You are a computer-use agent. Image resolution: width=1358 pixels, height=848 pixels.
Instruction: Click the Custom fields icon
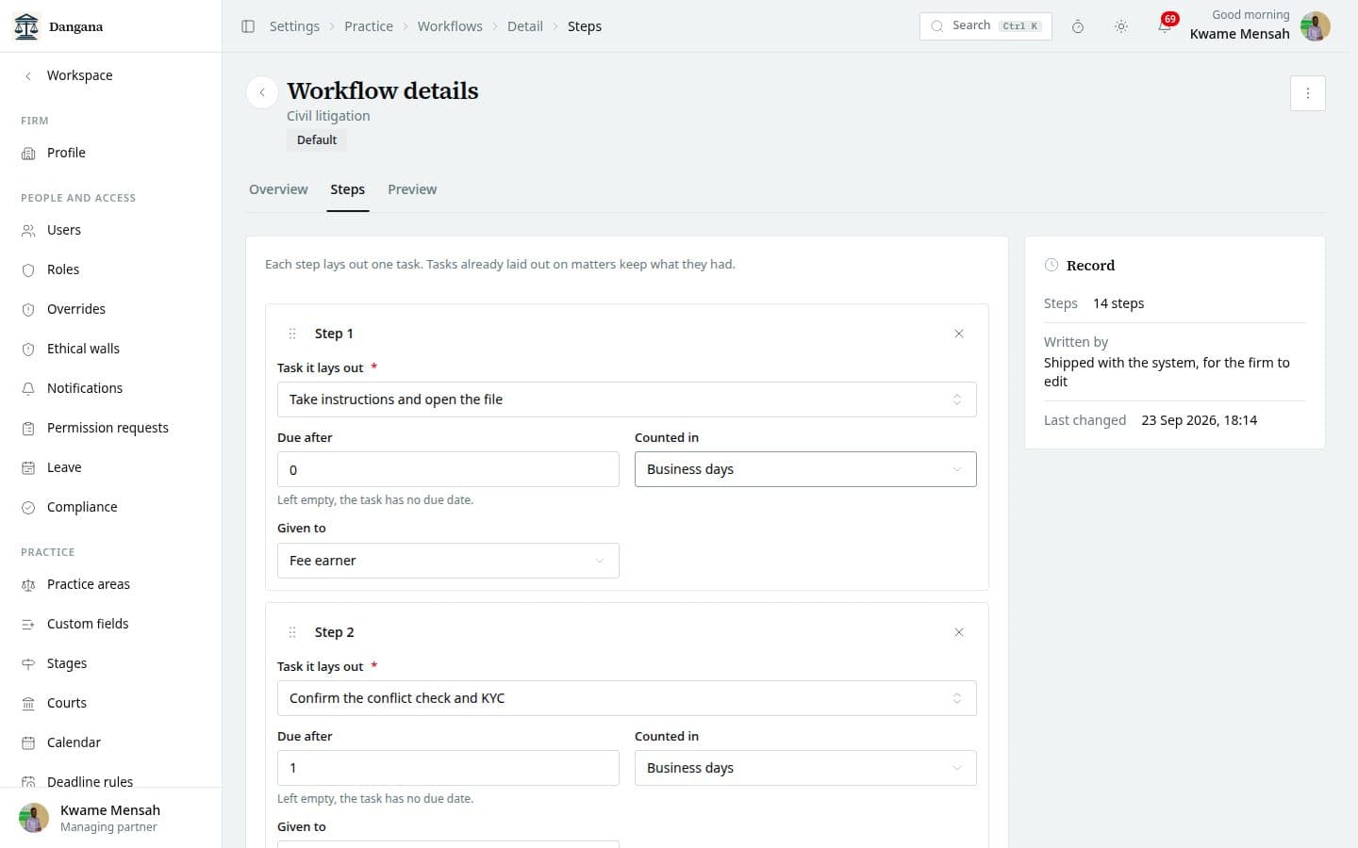(28, 624)
